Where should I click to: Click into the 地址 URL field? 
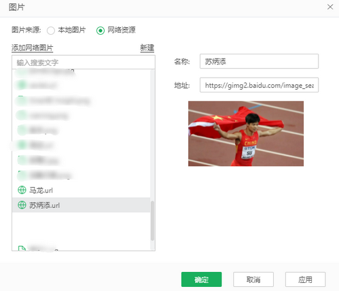[x=259, y=85]
